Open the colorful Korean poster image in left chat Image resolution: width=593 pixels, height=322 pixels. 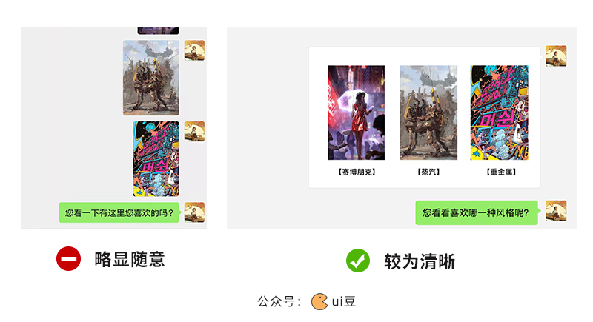(156, 158)
